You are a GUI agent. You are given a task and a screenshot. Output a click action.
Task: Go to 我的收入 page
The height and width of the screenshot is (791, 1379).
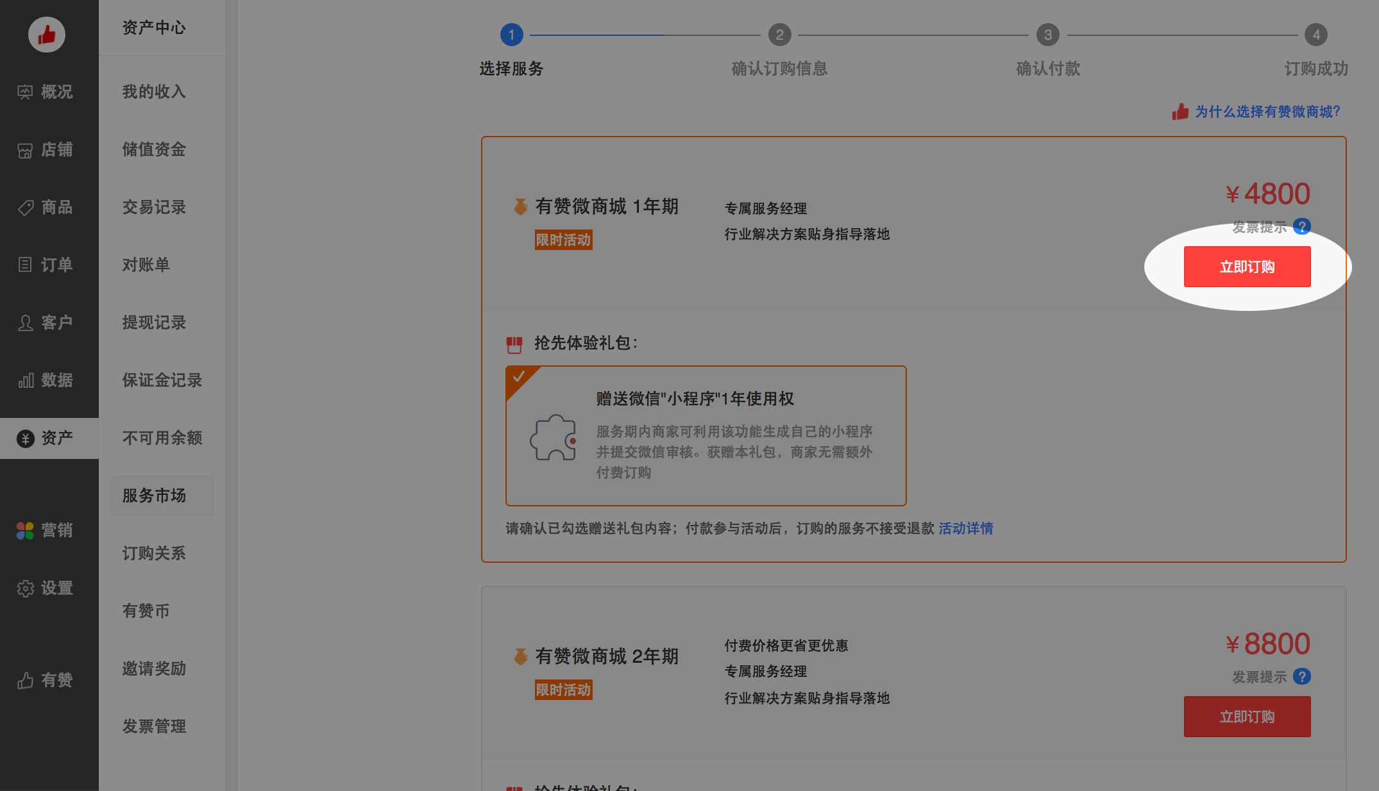coord(154,92)
